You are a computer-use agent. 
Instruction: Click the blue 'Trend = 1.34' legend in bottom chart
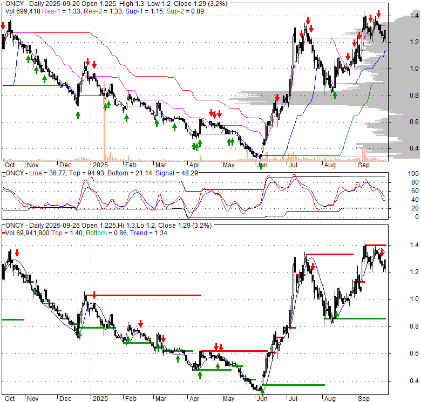(x=149, y=233)
